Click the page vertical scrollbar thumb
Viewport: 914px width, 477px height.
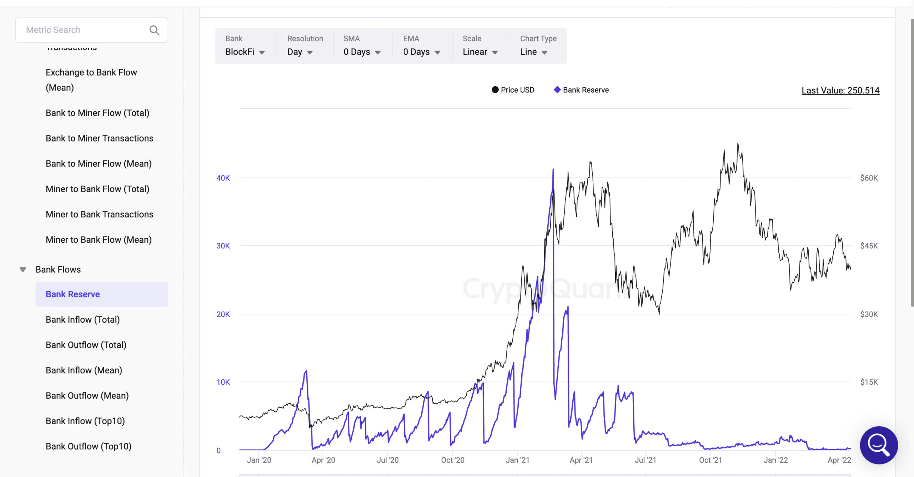(912, 162)
